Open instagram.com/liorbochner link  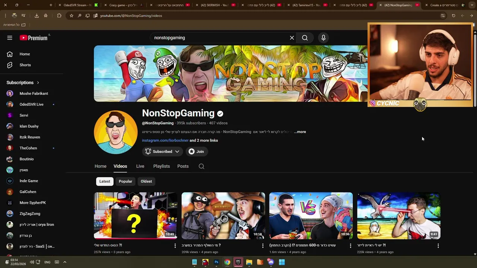tap(165, 140)
